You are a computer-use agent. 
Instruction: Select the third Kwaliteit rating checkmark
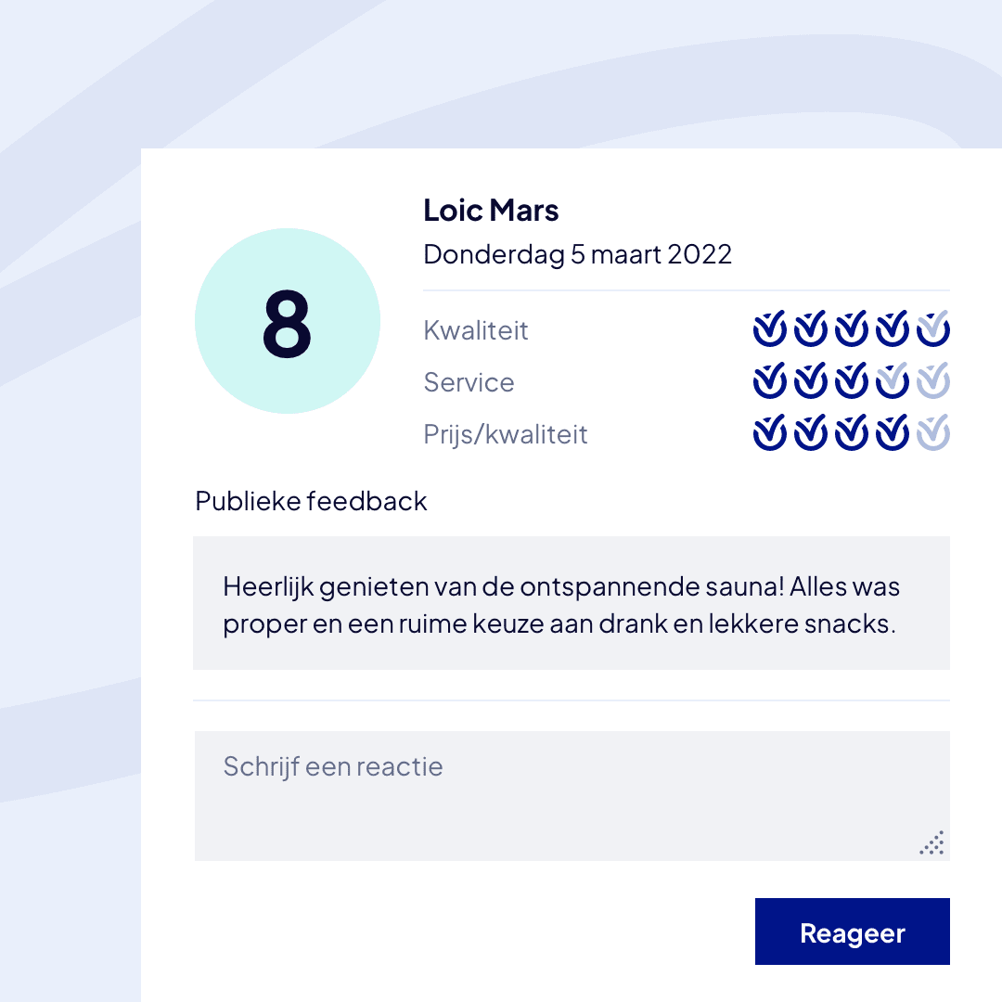coord(851,328)
